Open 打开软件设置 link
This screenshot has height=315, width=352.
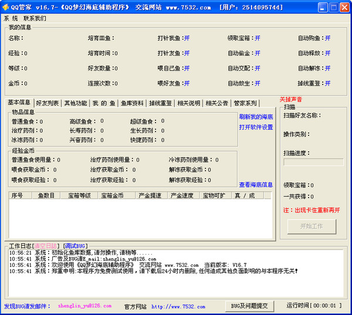(256, 127)
